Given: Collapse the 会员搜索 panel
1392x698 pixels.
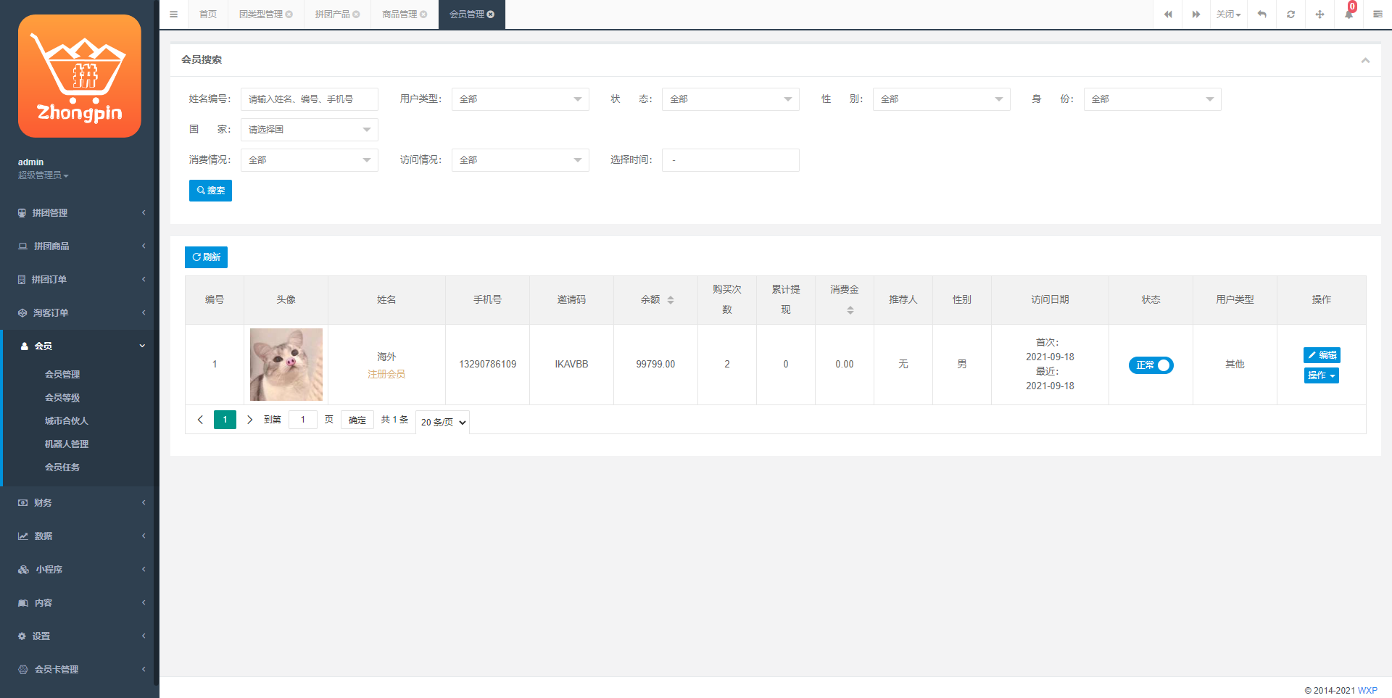Looking at the screenshot, I should point(1365,60).
